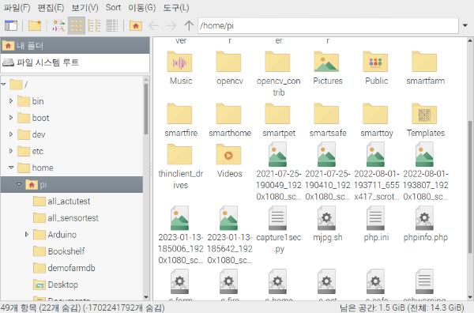The width and height of the screenshot is (474, 313).
Task: Open the 이동(G) menu
Action: pyautogui.click(x=141, y=8)
